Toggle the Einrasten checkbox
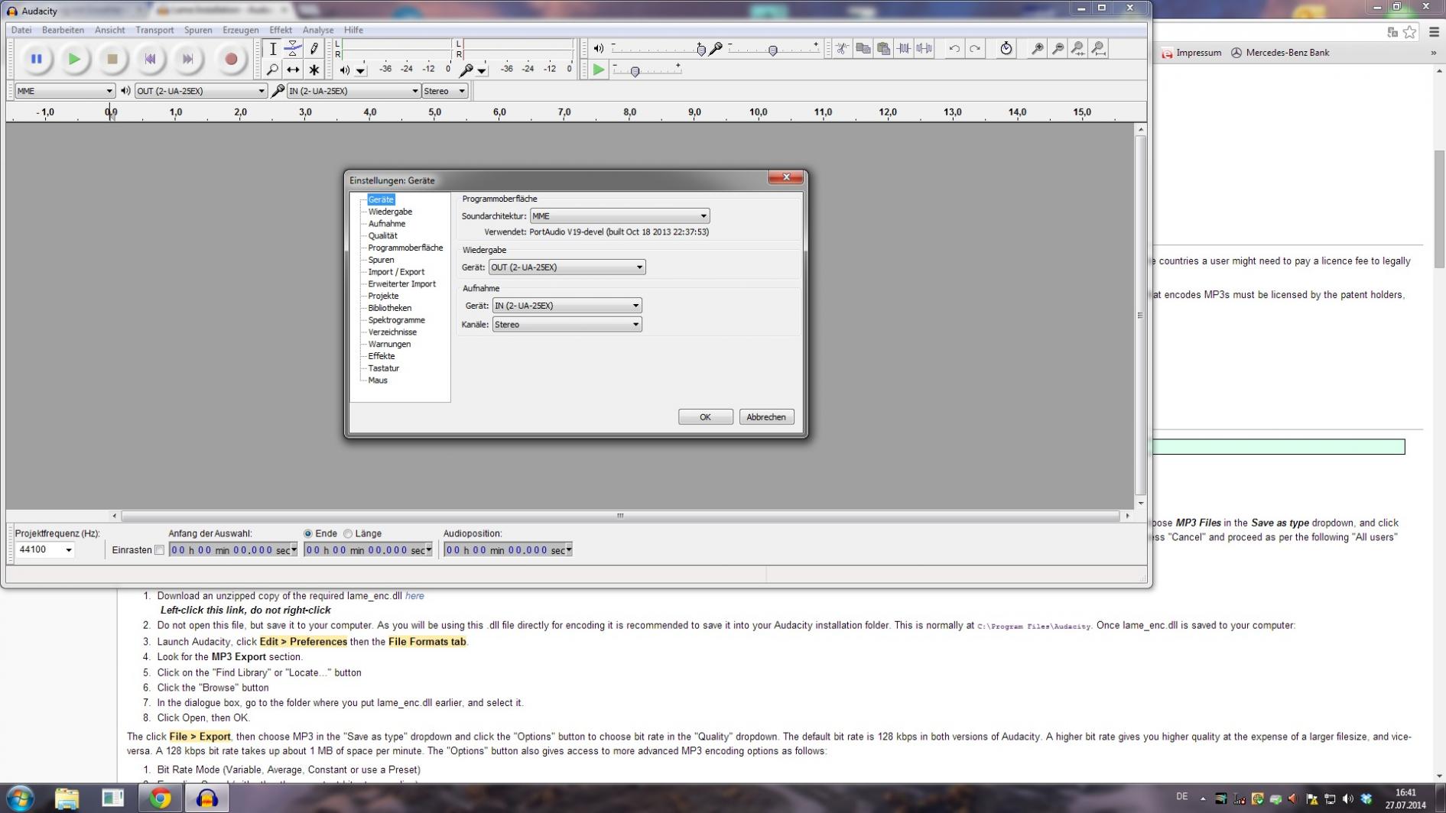Screen dimensions: 1446x813 tap(159, 550)
